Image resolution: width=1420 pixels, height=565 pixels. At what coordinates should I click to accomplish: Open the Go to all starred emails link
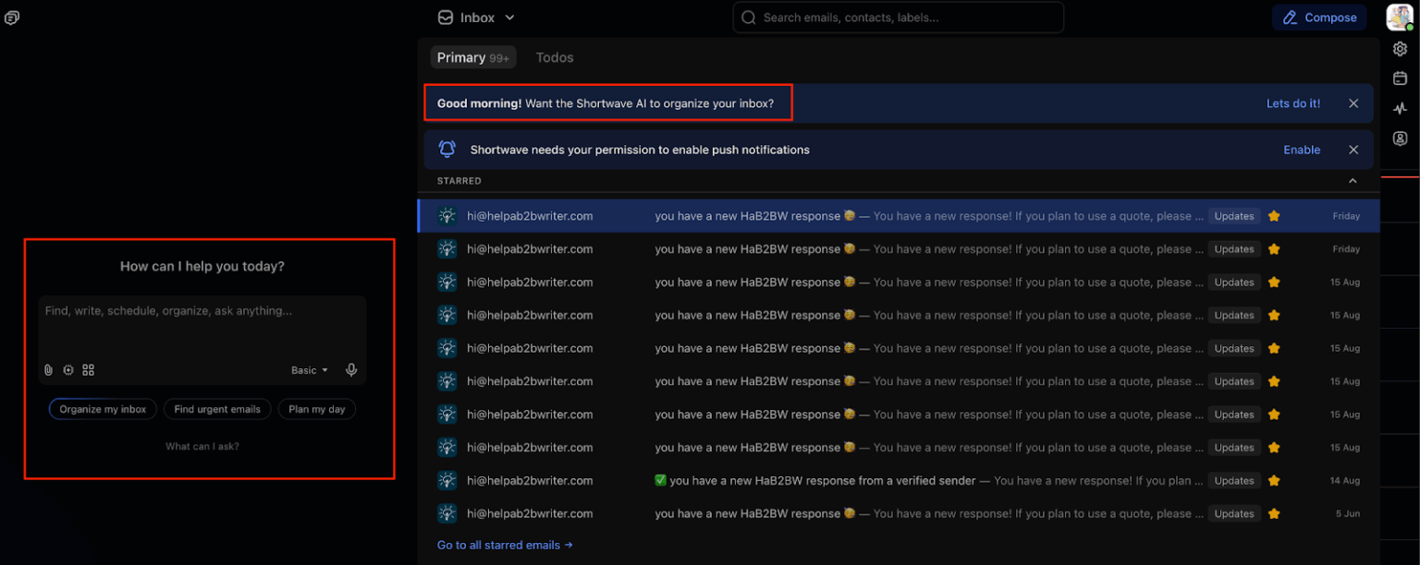point(505,545)
